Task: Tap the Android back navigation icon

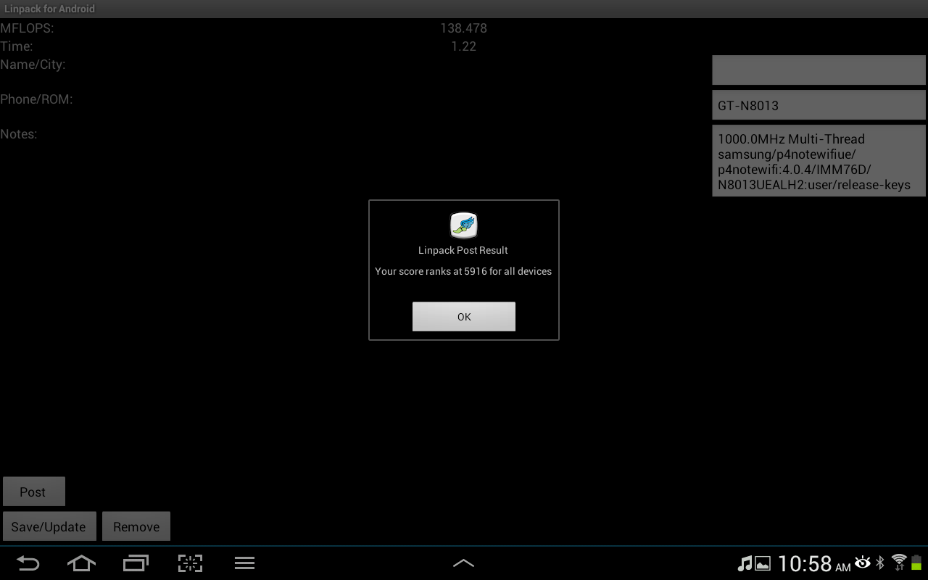Action: tap(28, 563)
